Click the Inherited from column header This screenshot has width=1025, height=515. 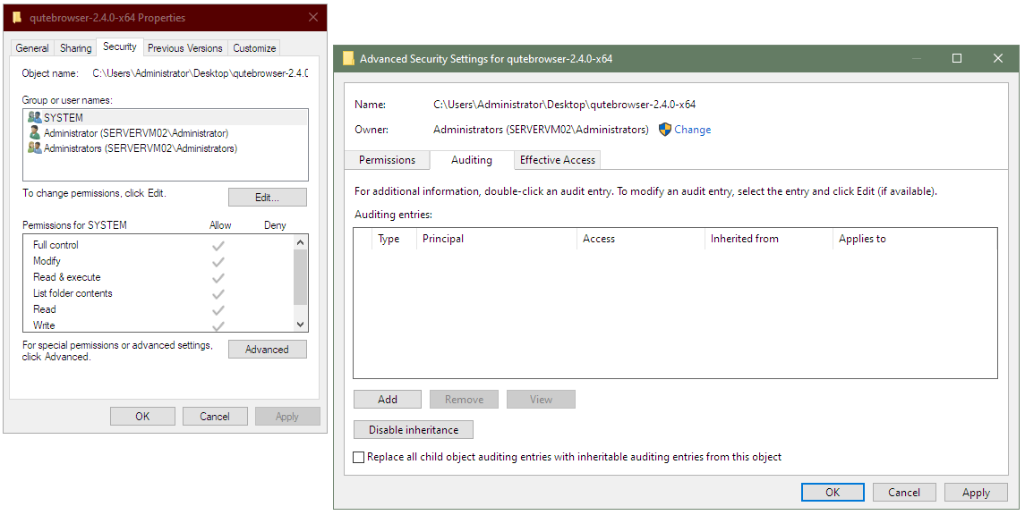[769, 239]
